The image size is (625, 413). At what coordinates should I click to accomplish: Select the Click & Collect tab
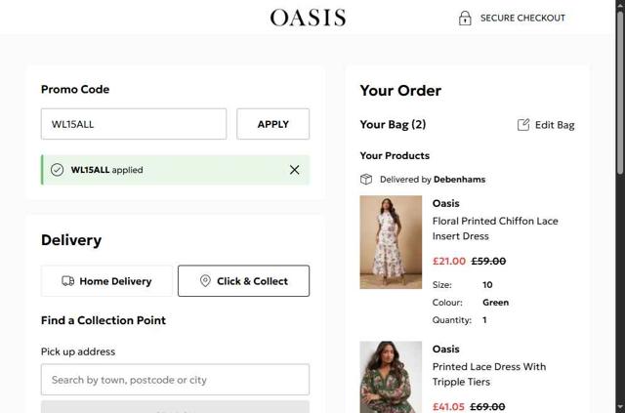(x=243, y=281)
